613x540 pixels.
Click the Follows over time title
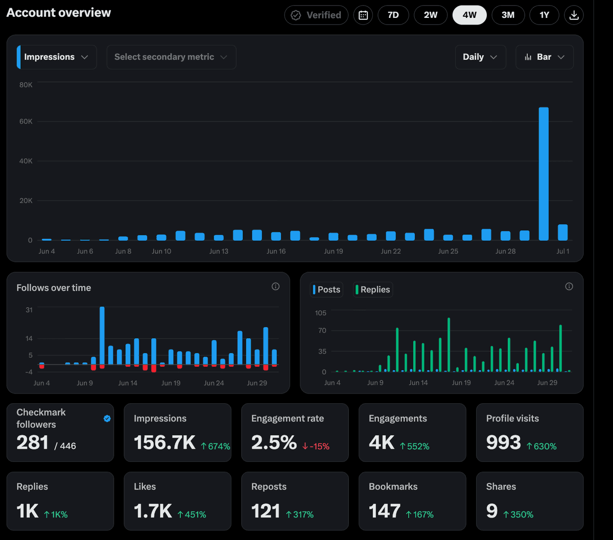[x=54, y=288]
